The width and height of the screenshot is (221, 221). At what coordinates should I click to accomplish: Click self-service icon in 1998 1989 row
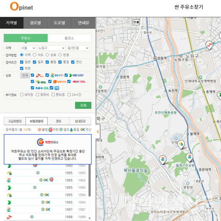click(x=32, y=217)
